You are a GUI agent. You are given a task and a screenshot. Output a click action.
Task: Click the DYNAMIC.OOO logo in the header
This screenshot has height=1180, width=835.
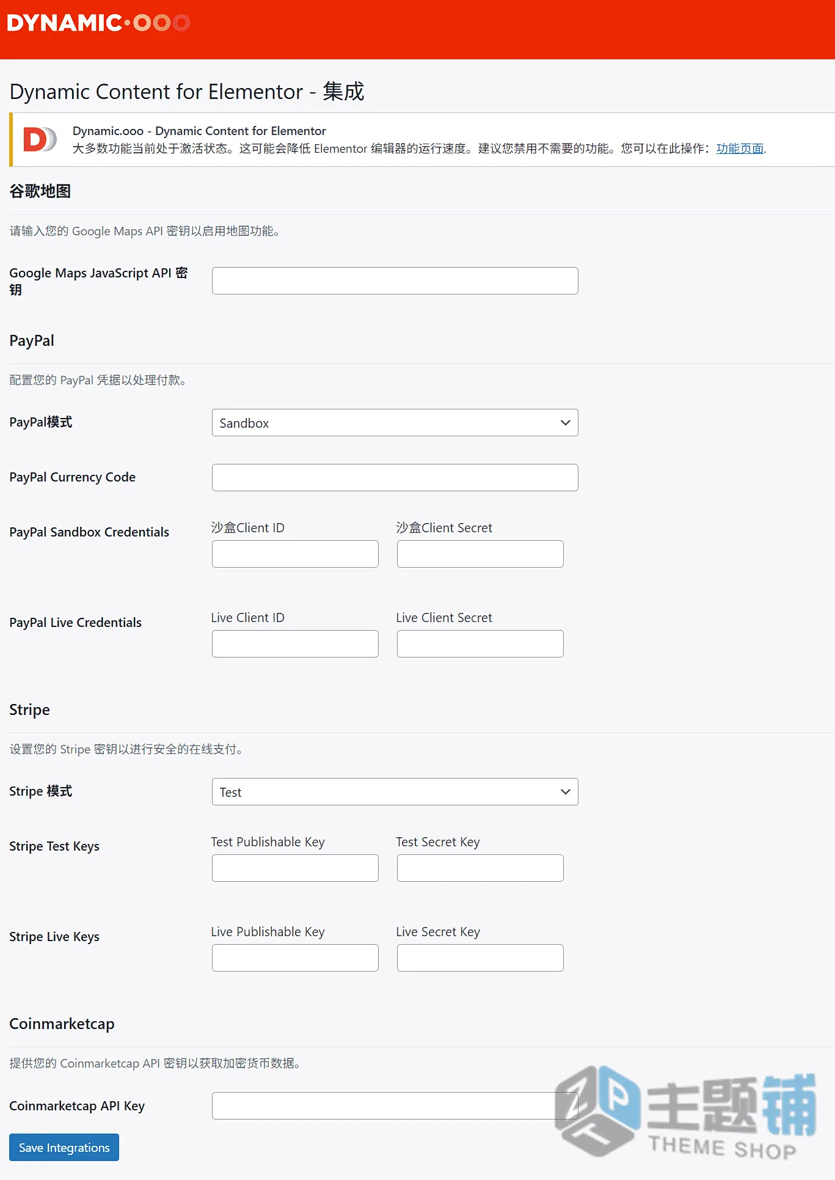click(x=99, y=23)
